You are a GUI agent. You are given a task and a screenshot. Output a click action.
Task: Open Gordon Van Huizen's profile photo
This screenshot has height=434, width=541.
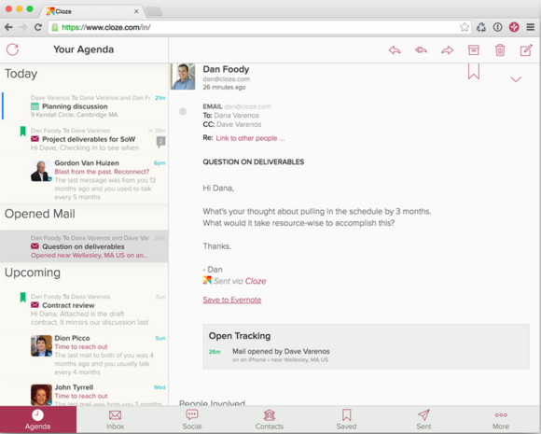(x=41, y=171)
